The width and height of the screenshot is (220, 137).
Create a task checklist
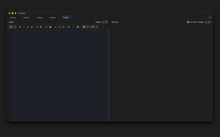[64, 27]
